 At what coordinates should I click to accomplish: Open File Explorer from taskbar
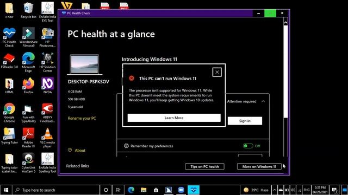144,190
